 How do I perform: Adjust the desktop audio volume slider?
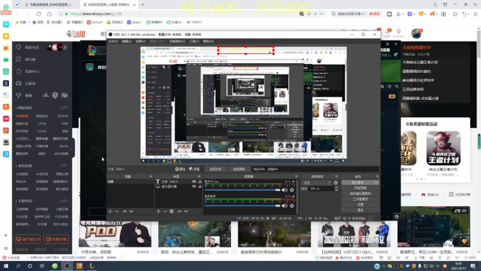point(242,205)
